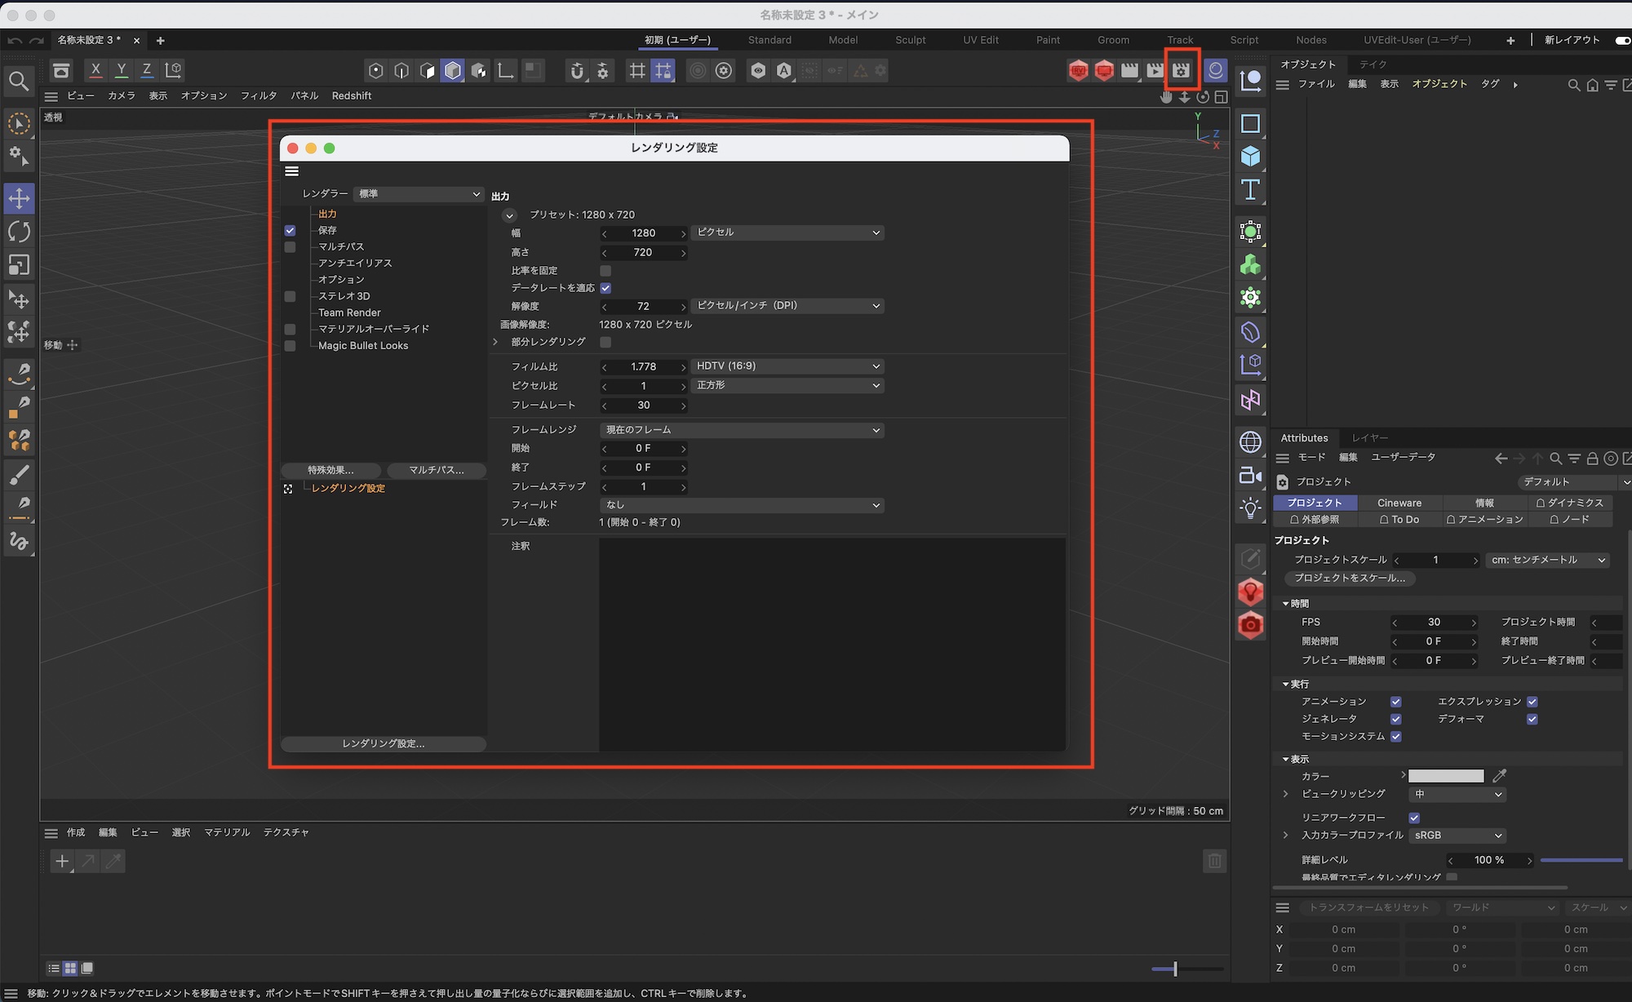The height and width of the screenshot is (1002, 1632).
Task: Click the プロジェクトをスケール... button
Action: 1350,578
